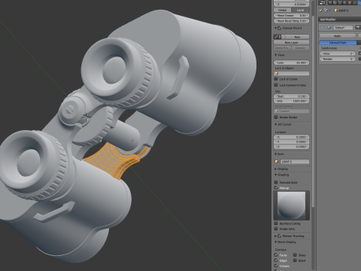
Task: Click the Apply modifier button
Action: 338,36
